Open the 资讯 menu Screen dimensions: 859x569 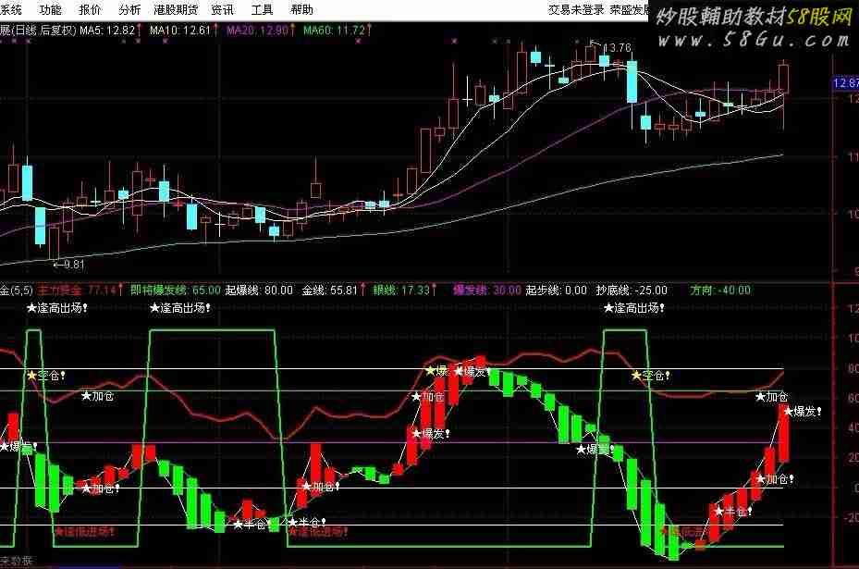click(x=222, y=10)
